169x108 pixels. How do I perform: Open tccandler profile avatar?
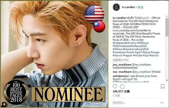tap(116, 7)
